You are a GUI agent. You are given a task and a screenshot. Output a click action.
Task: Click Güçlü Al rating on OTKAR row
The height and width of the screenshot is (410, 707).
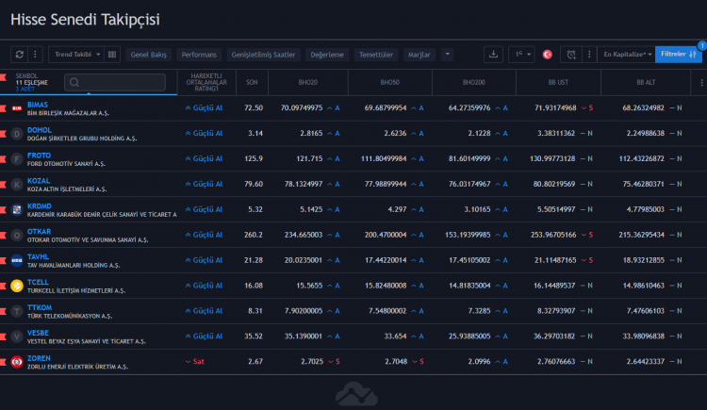[204, 235]
